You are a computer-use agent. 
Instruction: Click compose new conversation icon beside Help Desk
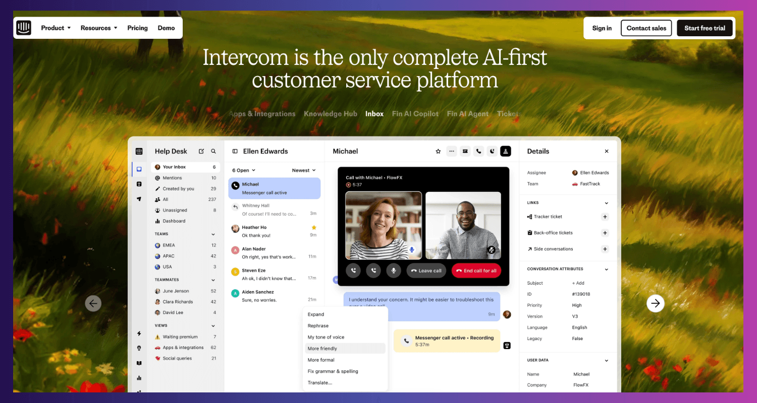tap(201, 151)
